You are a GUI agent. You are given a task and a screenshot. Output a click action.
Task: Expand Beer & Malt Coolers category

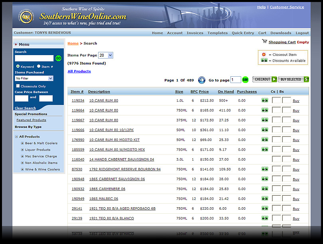[x=22, y=143]
